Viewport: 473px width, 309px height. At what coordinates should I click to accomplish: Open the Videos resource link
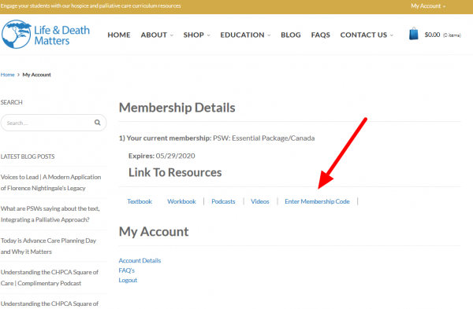(259, 201)
